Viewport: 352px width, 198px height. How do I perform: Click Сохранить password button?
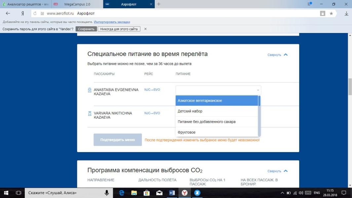point(86,29)
